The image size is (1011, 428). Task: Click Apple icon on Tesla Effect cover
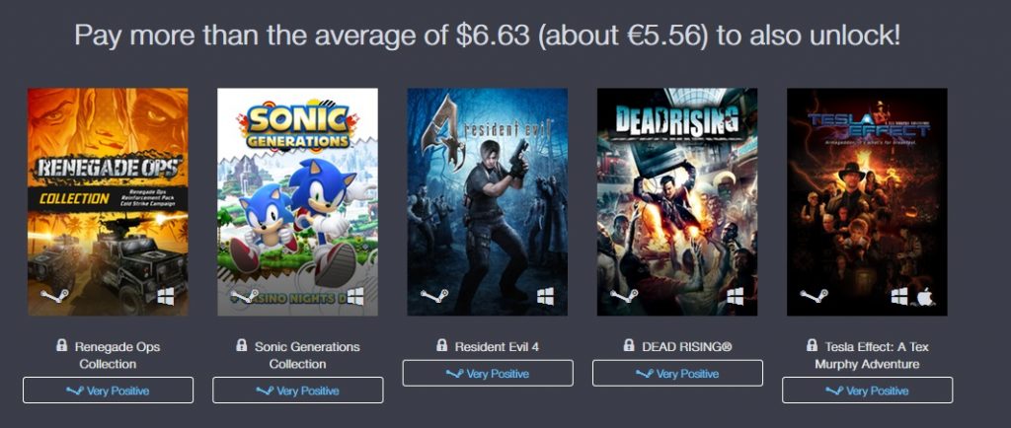[x=925, y=295]
